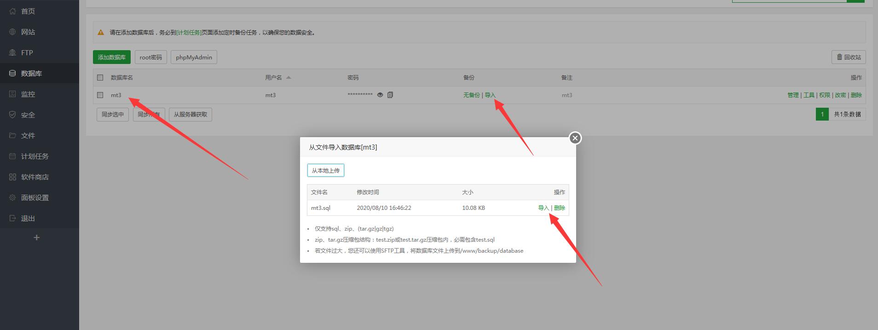Select the mt3 database row checkbox
The image size is (878, 330).
click(x=100, y=95)
